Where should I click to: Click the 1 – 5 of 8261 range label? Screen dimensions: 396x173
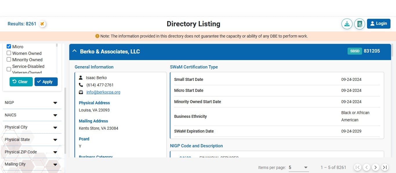coord(333,168)
